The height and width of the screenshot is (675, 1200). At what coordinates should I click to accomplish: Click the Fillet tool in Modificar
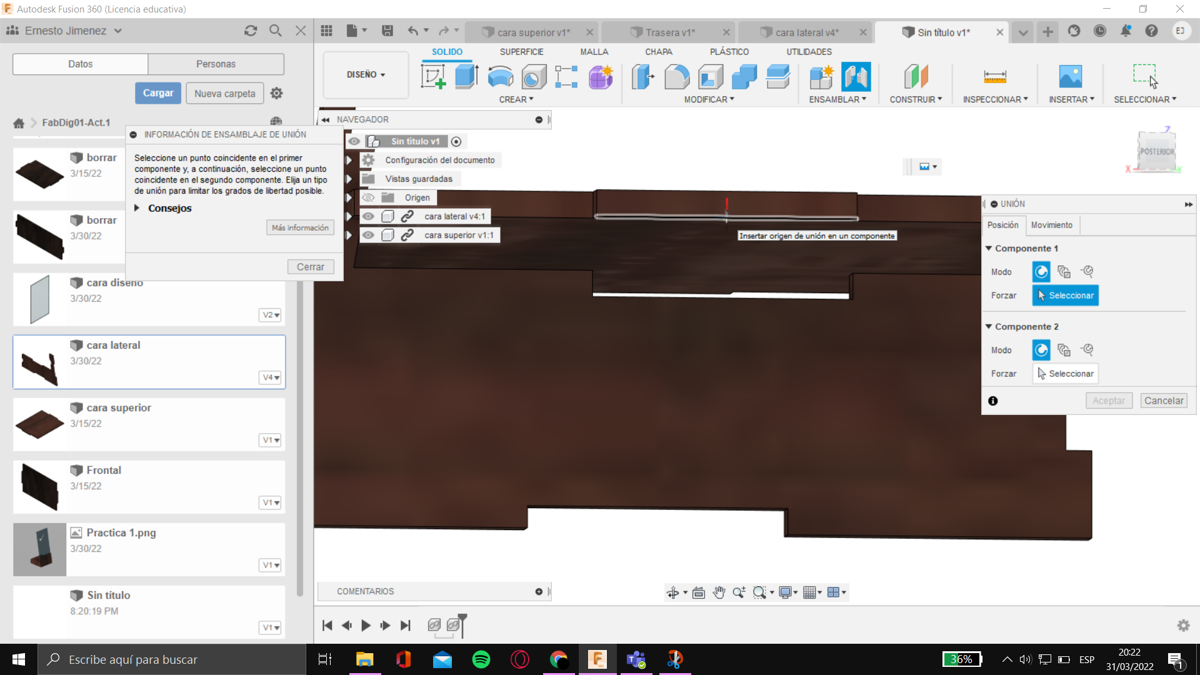pos(676,76)
